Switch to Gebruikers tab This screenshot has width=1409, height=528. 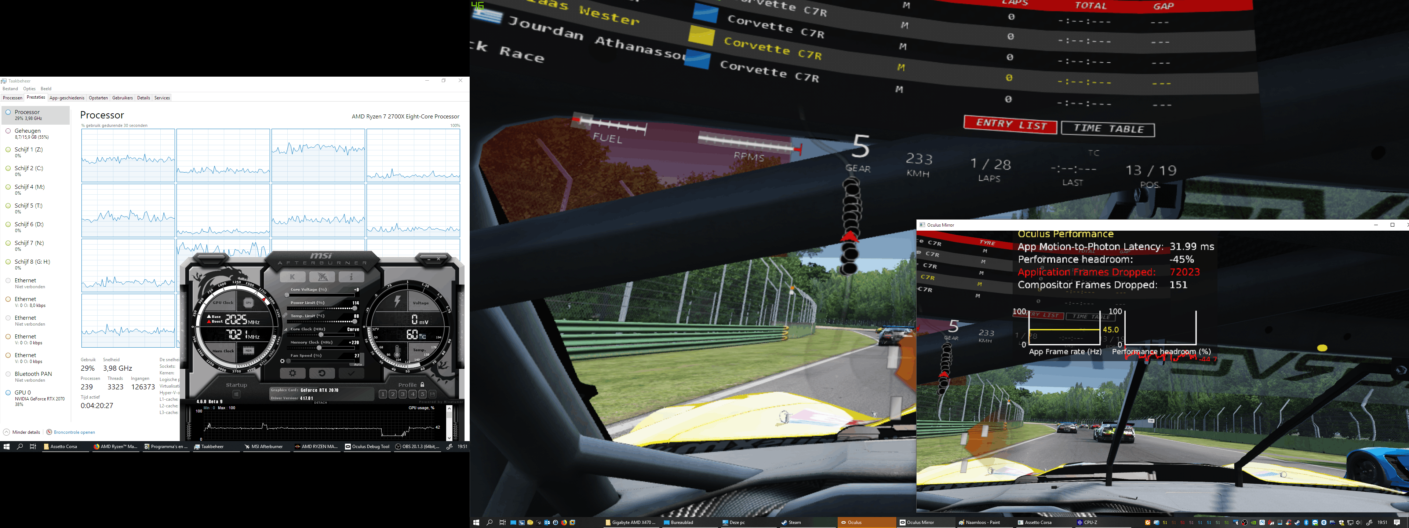(x=123, y=98)
